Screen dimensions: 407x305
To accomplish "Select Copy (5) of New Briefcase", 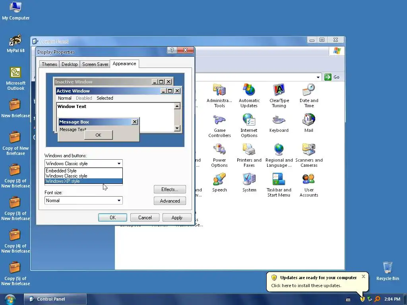I will [x=16, y=274].
